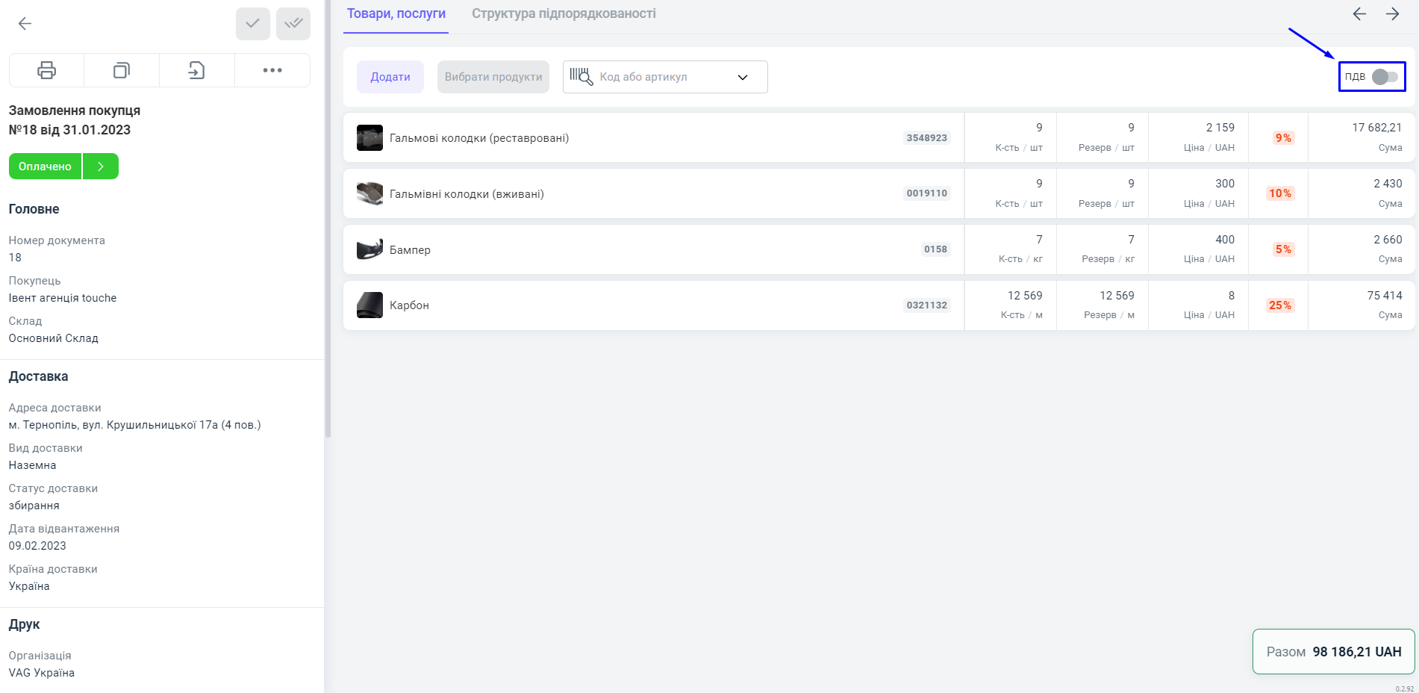Click the duplicate document icon

[x=122, y=71]
